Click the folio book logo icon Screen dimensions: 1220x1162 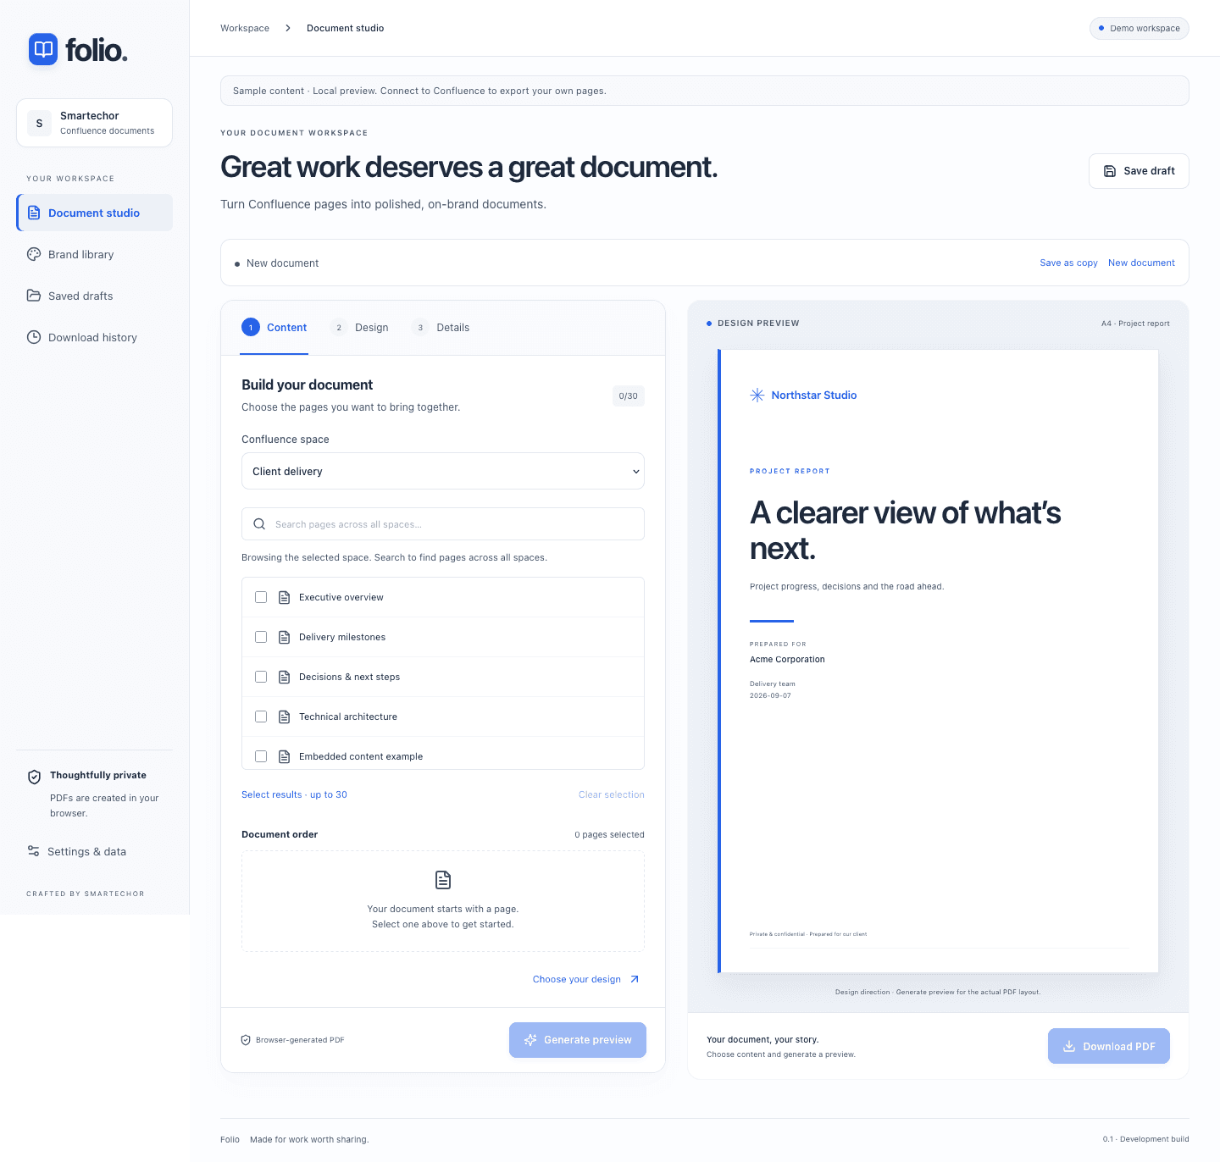43,49
